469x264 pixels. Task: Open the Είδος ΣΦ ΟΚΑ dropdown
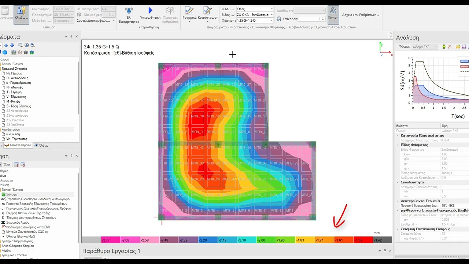(x=255, y=15)
